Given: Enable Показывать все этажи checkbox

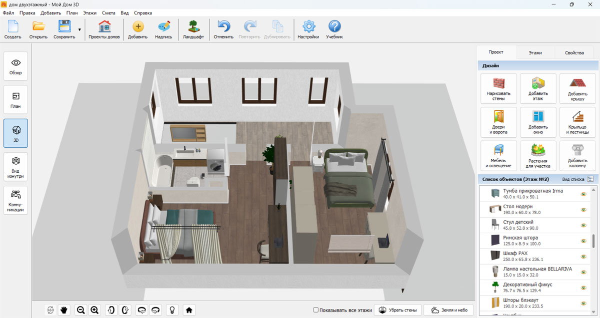Looking at the screenshot, I should [x=316, y=310].
